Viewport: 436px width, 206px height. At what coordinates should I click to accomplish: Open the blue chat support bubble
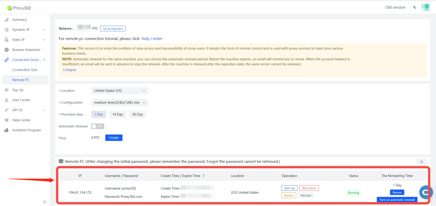[426, 192]
